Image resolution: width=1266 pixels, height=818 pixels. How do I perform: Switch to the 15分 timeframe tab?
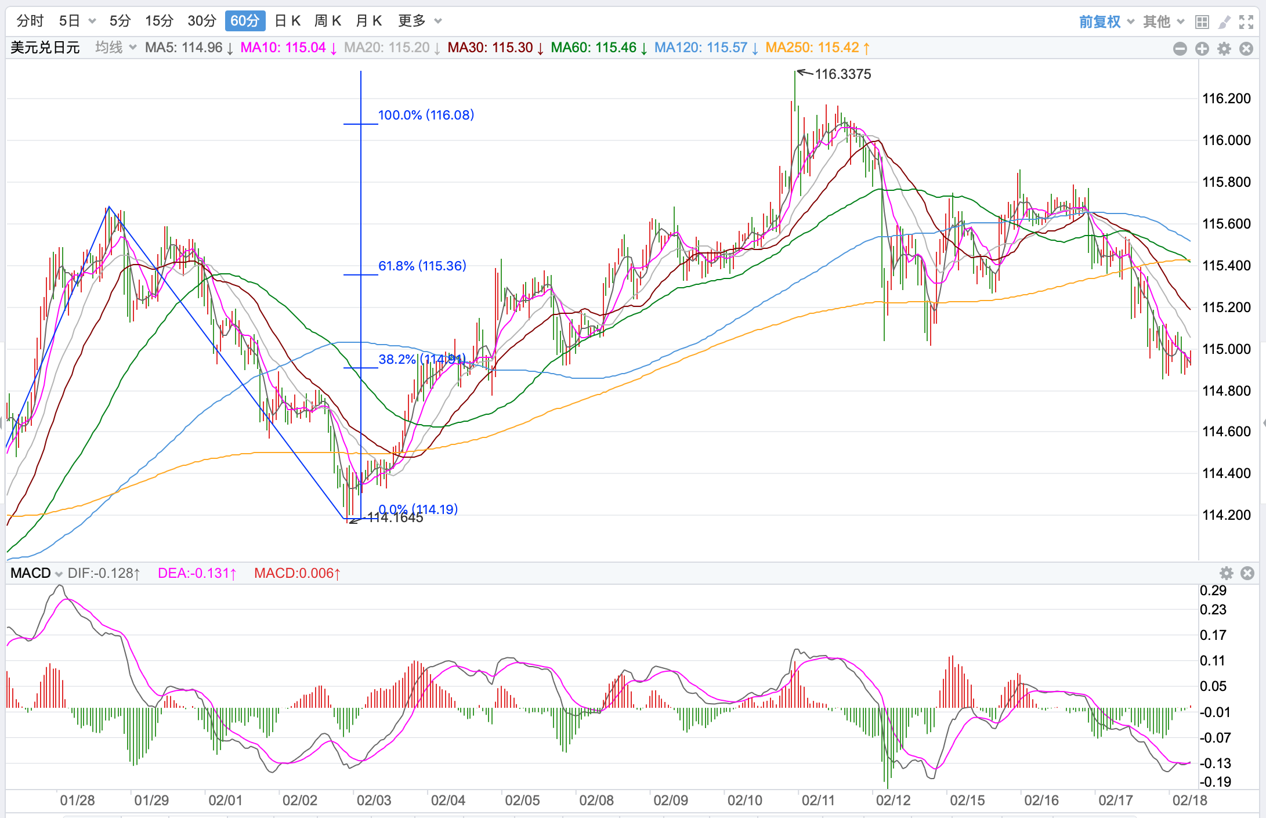pyautogui.click(x=159, y=21)
